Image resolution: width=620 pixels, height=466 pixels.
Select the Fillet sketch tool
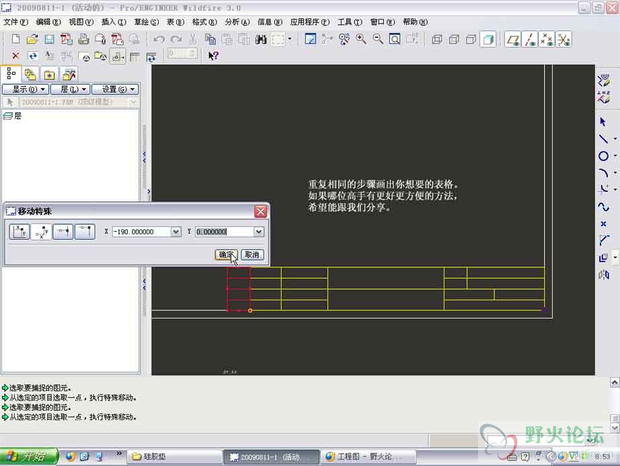coord(603,190)
